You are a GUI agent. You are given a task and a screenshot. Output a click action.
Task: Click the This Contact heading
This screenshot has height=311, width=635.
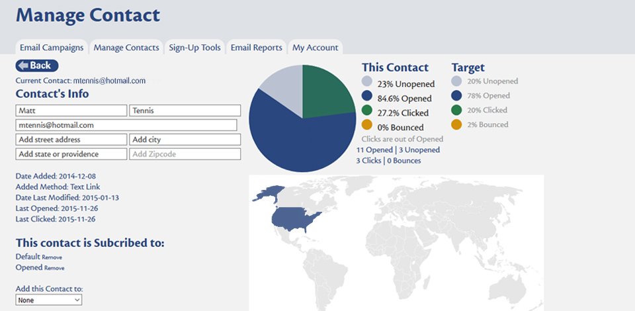pos(395,67)
